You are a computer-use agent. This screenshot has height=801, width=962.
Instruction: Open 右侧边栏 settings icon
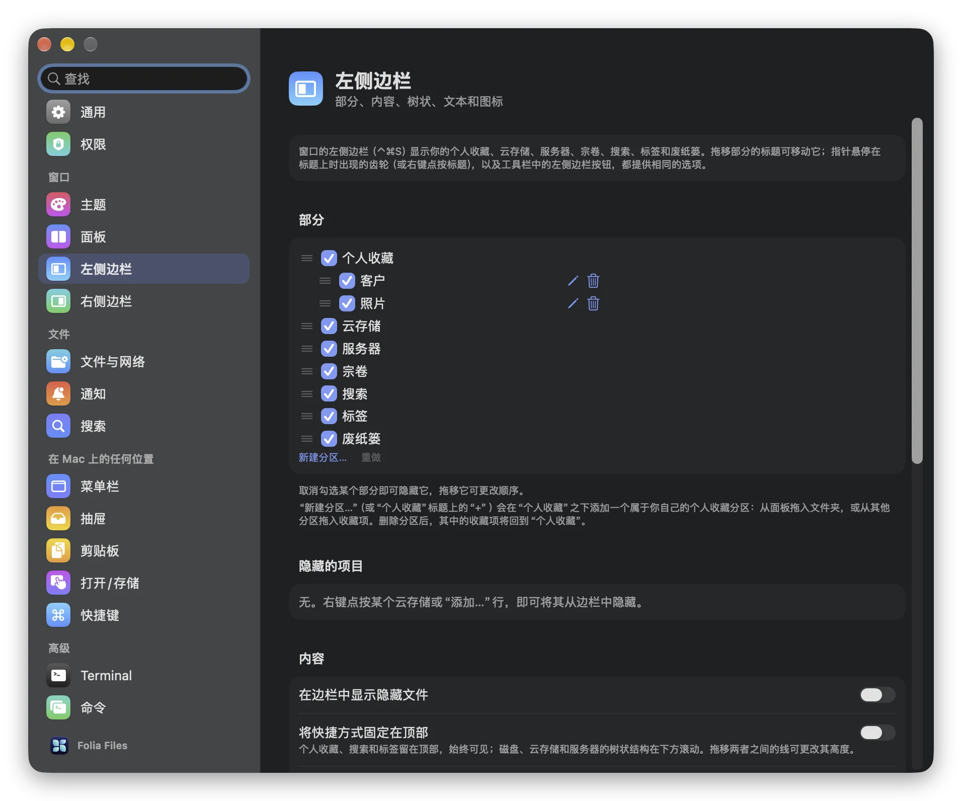[x=58, y=301]
